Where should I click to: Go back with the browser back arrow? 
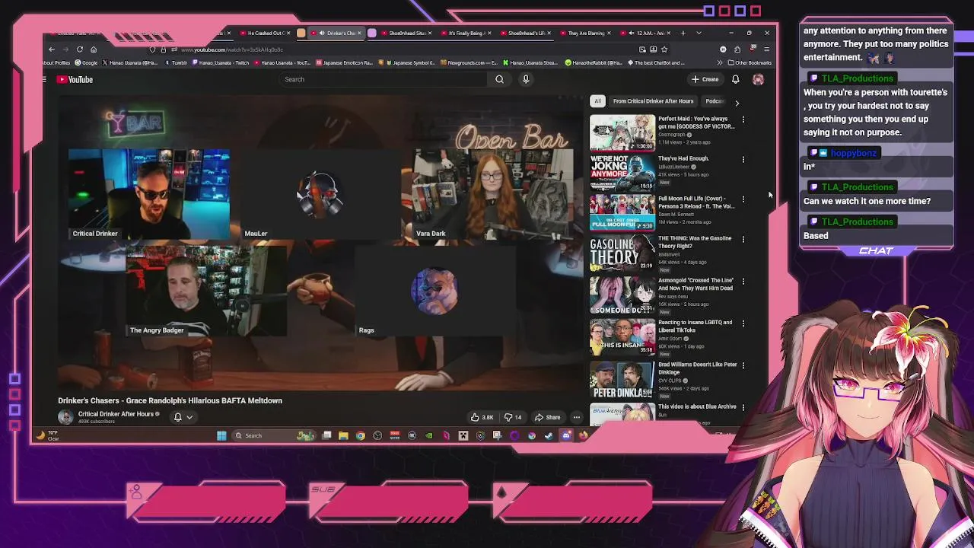(x=52, y=49)
